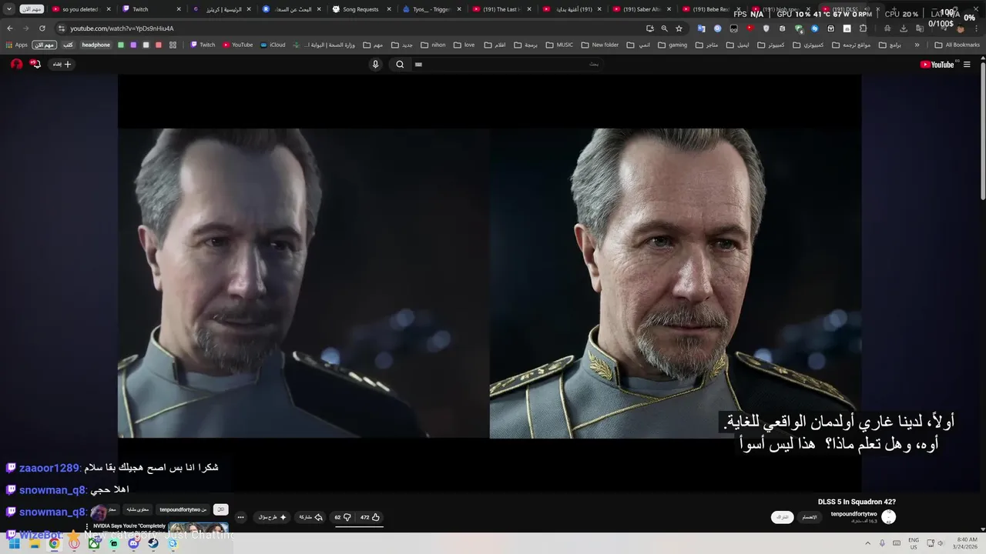Open the Chrome tab search dropdown
This screenshot has width=986, height=554.
(8, 9)
